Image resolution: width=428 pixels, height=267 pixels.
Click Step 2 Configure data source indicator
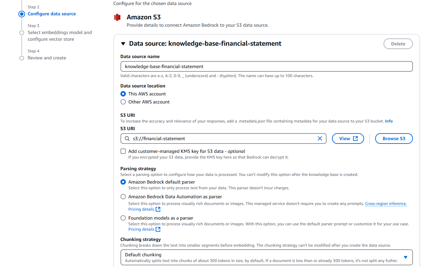tap(22, 14)
